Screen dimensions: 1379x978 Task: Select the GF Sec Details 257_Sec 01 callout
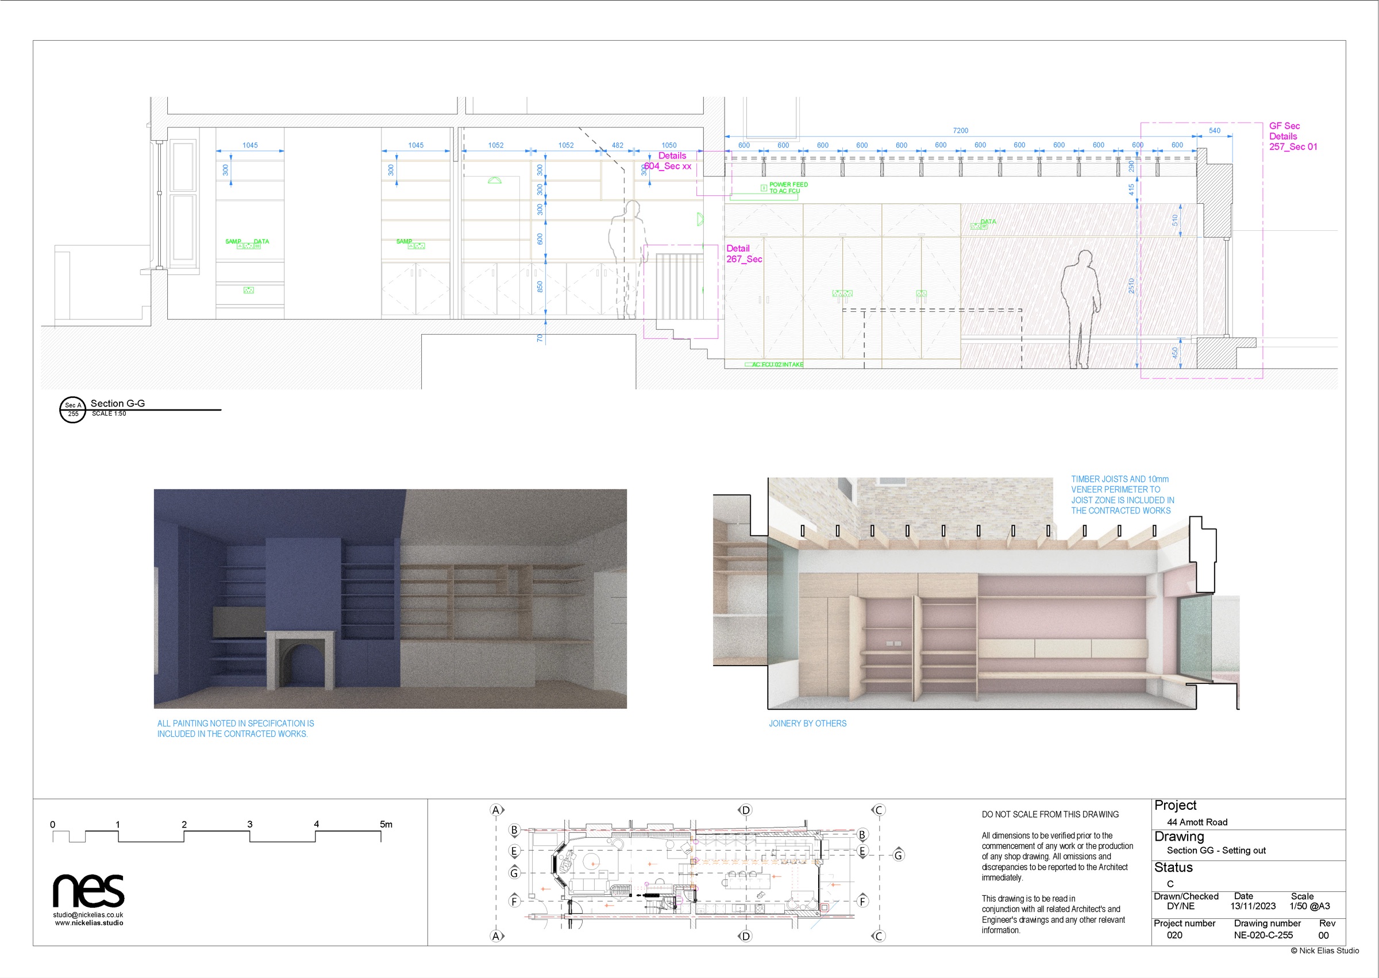(x=1293, y=136)
